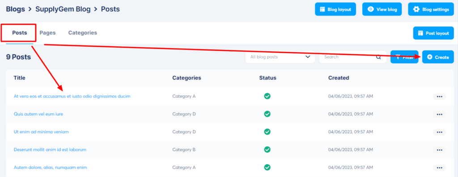Click the Create post button

[438, 57]
